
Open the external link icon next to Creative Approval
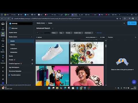32,64
